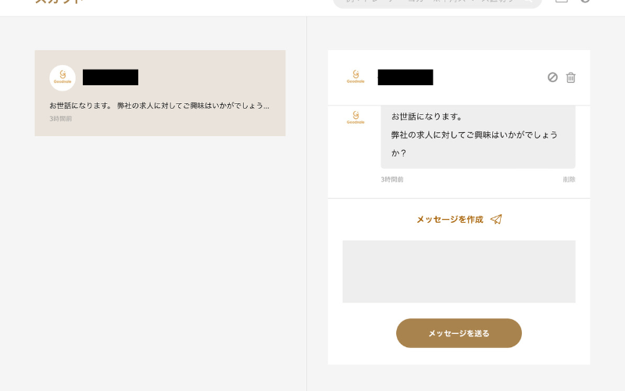
Task: Click the スカウト heading at top left
Action: 59,2
